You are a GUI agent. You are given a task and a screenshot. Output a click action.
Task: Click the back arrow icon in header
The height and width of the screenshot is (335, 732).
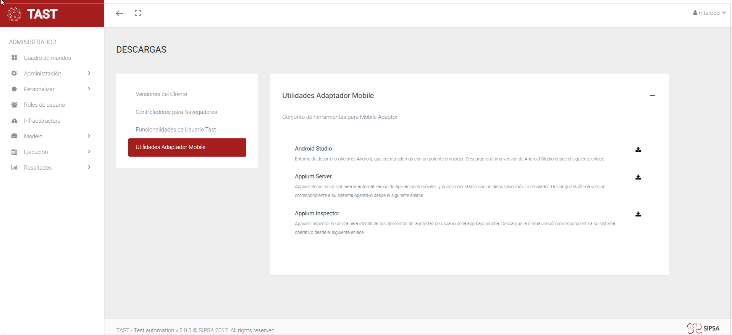(120, 13)
